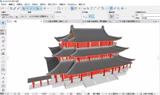160x95 pixels.
Task: Select the Fill hatch tool in toolbox
Action: coord(3,53)
